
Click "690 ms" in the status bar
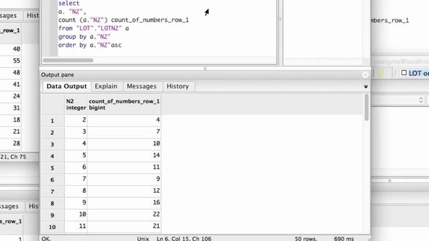(344, 238)
